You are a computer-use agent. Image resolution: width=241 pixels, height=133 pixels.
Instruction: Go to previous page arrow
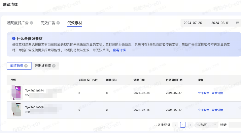pos(175,125)
